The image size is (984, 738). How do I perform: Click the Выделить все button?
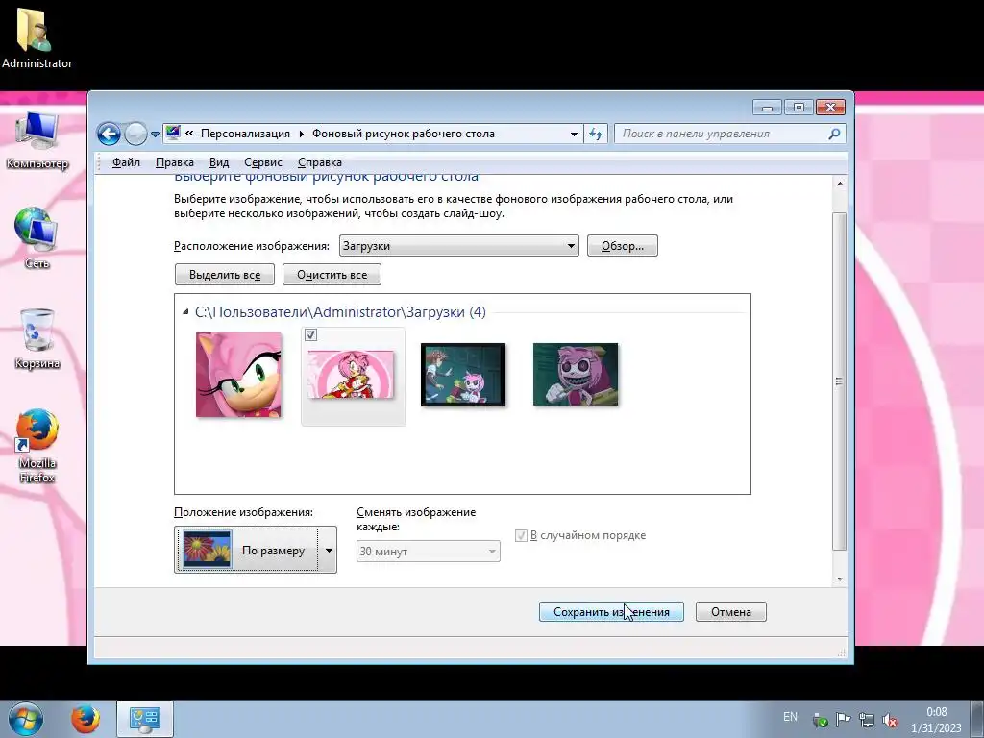pyautogui.click(x=225, y=274)
